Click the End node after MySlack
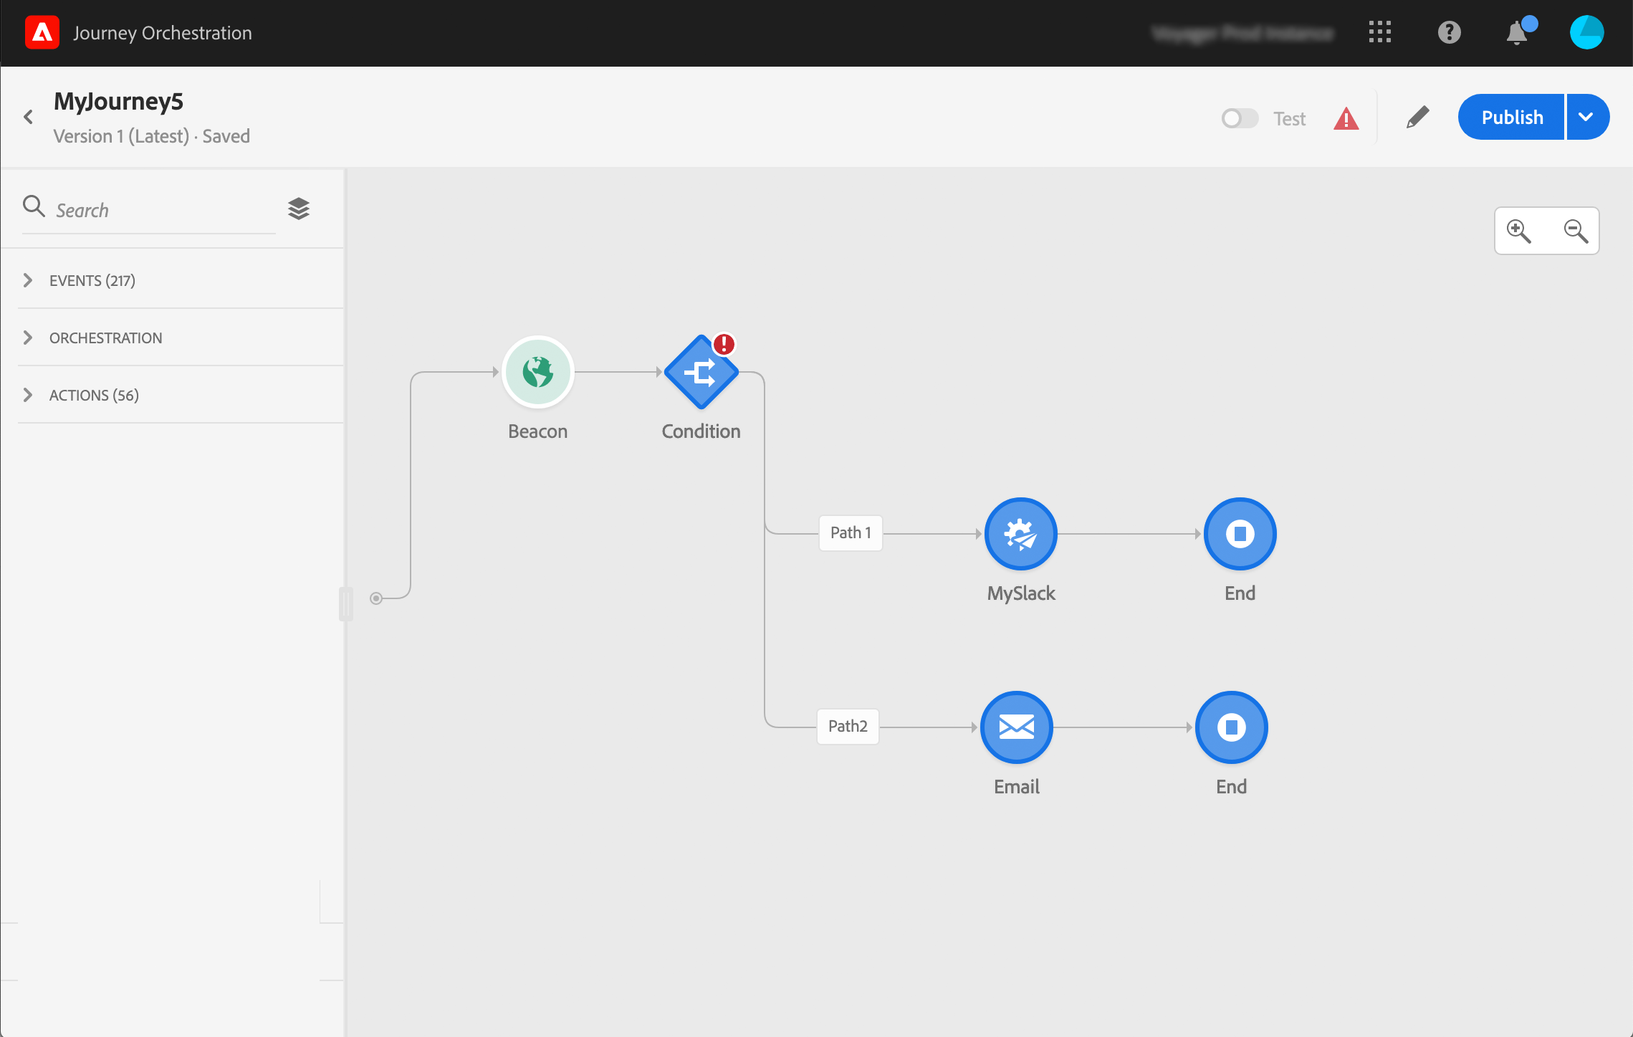This screenshot has height=1037, width=1633. [x=1240, y=534]
